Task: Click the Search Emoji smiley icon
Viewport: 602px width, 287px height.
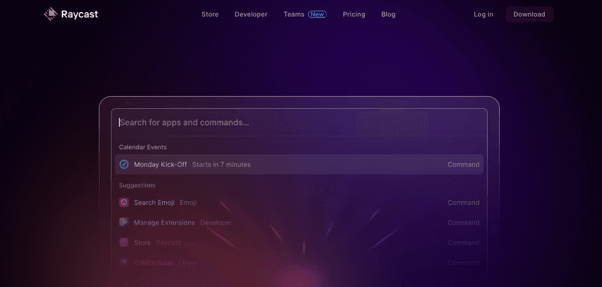Action: (124, 203)
